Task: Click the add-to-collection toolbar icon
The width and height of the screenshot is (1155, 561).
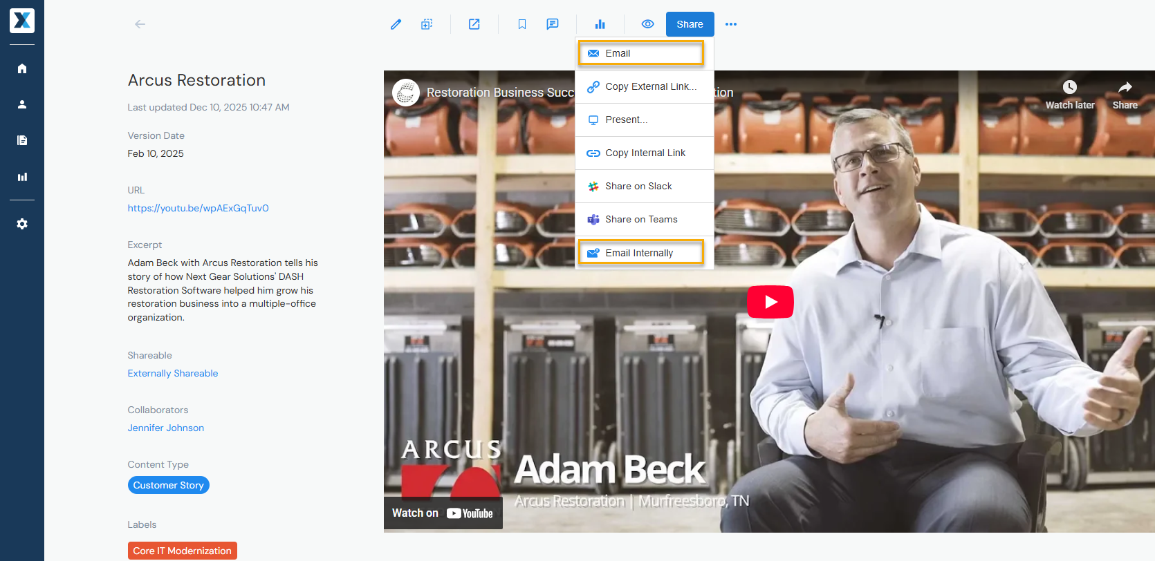Action: 427,24
